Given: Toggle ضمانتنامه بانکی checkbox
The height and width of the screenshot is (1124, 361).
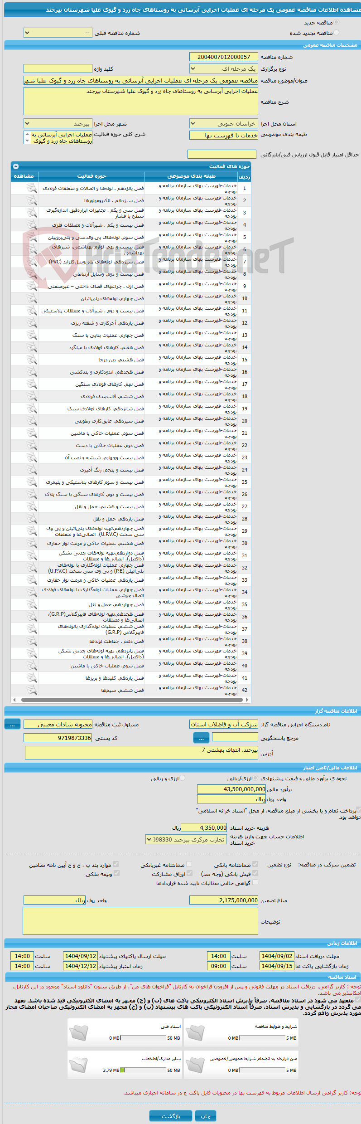Looking at the screenshot, I should click(255, 864).
